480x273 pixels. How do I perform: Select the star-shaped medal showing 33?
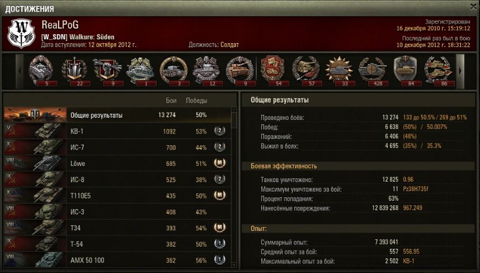339,71
